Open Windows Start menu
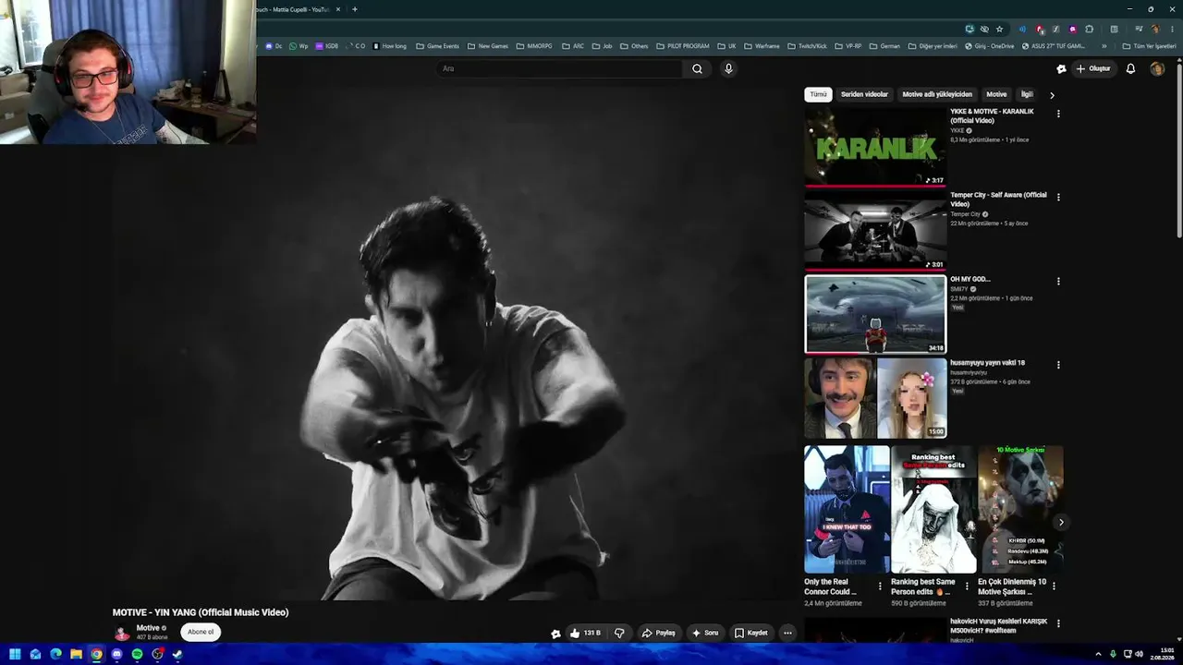This screenshot has width=1183, height=665. (15, 654)
